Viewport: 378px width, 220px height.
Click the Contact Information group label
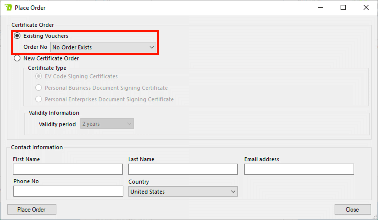coord(37,147)
